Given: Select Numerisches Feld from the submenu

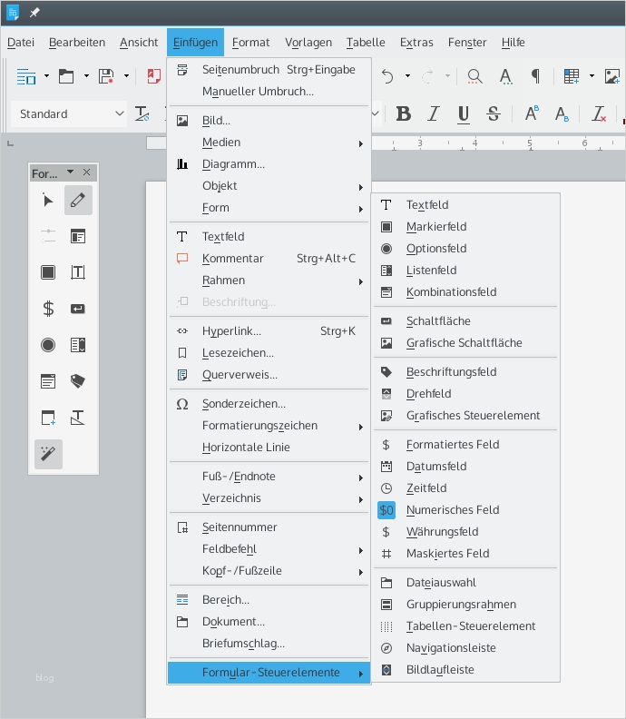Looking at the screenshot, I should 453,510.
